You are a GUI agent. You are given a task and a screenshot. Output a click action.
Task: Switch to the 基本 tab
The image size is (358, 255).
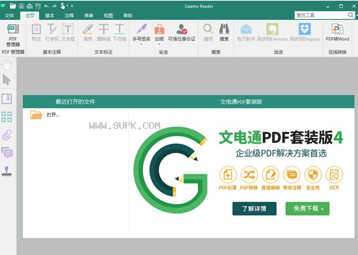coord(50,15)
